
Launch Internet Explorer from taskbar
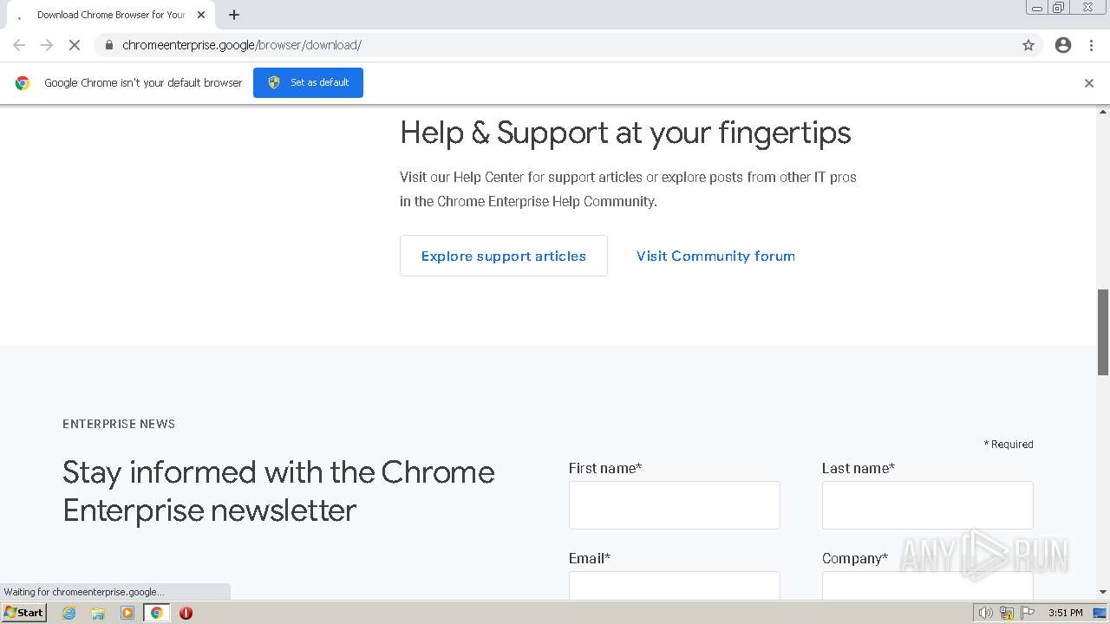pos(69,613)
